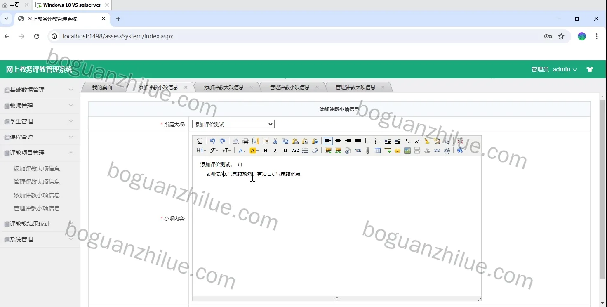Attach a file with the paperclip icon
The width and height of the screenshot is (607, 307).
click(368, 151)
